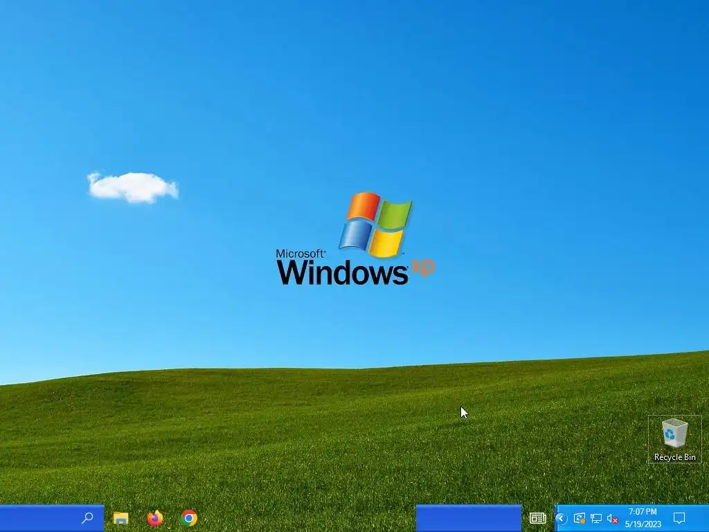Image resolution: width=709 pixels, height=532 pixels.
Task: Click the blue taskbar toolbar block
Action: pyautogui.click(x=469, y=518)
